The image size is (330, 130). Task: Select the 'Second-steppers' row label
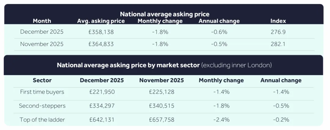coord(42,106)
